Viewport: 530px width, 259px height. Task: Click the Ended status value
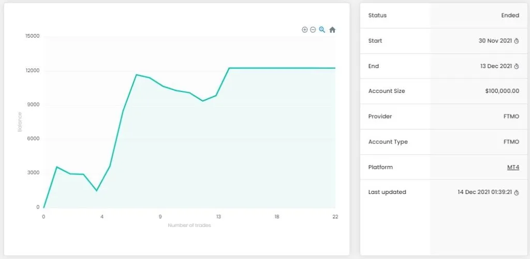(510, 15)
